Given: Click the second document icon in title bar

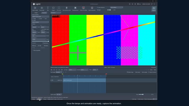Looking at the screenshot, I should (132, 4).
